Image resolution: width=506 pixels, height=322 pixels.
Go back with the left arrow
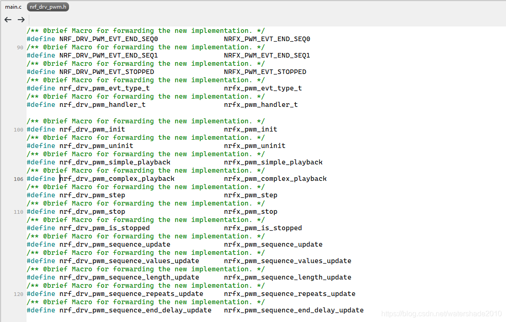8,20
